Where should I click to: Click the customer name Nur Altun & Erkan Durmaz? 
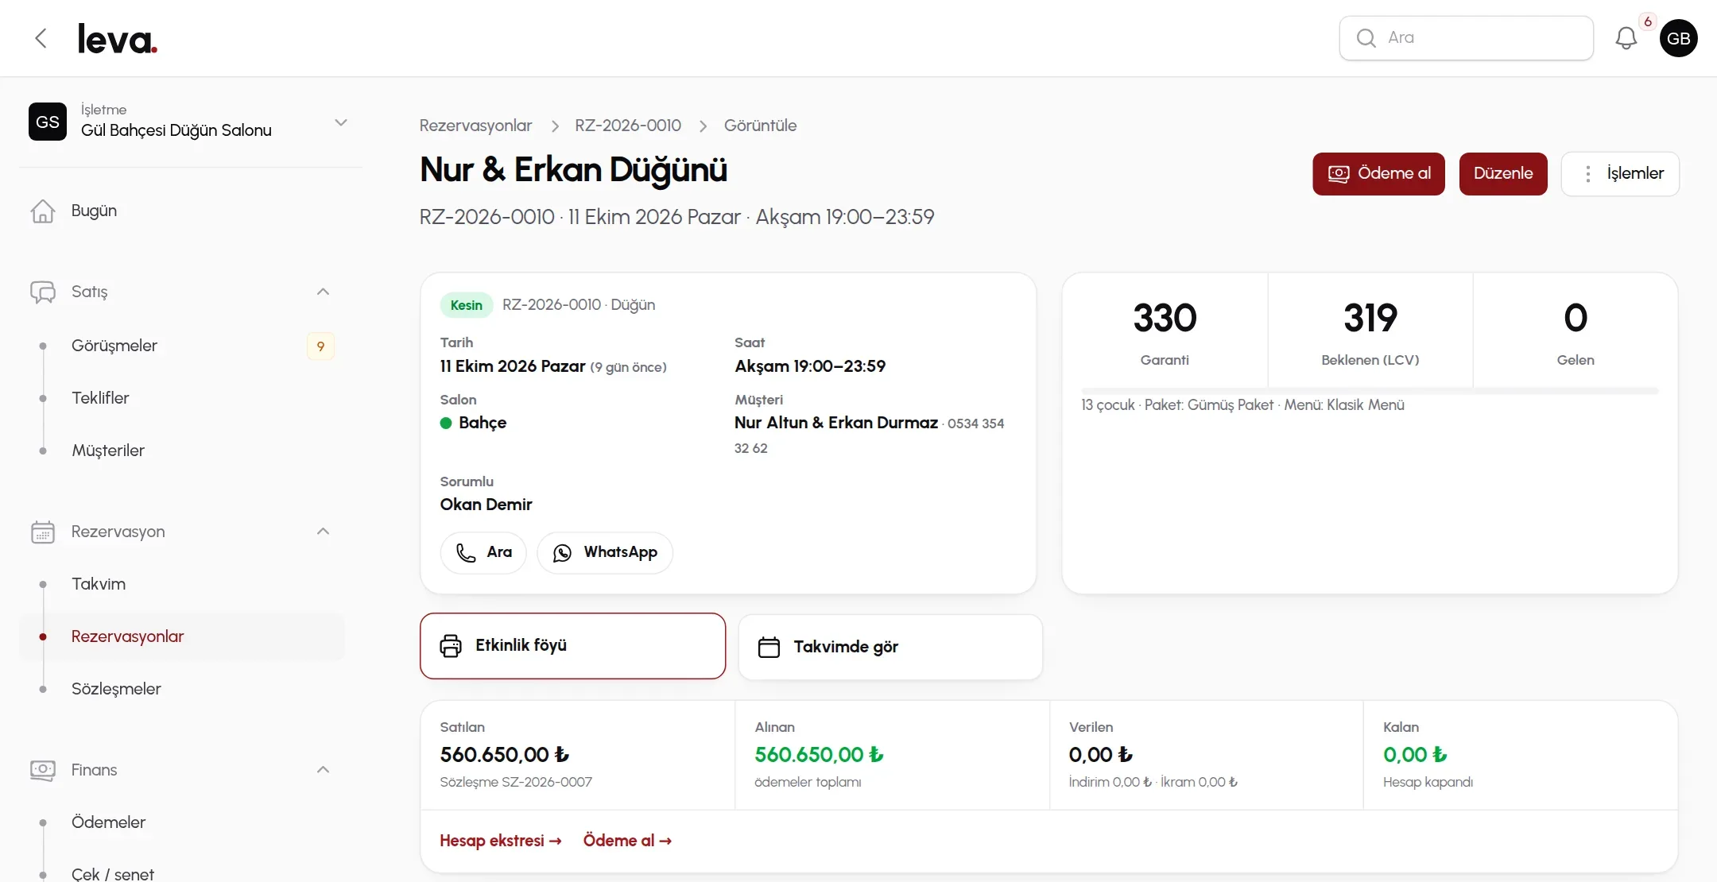(x=836, y=423)
